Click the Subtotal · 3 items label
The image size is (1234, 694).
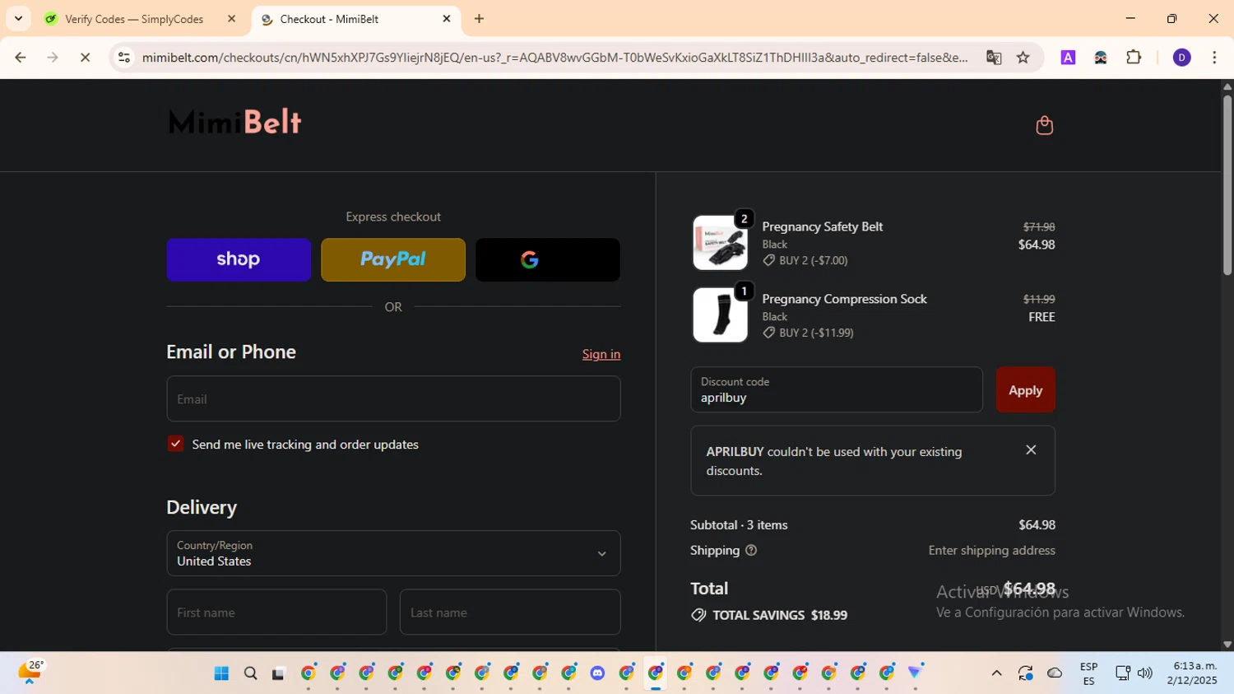[739, 524]
